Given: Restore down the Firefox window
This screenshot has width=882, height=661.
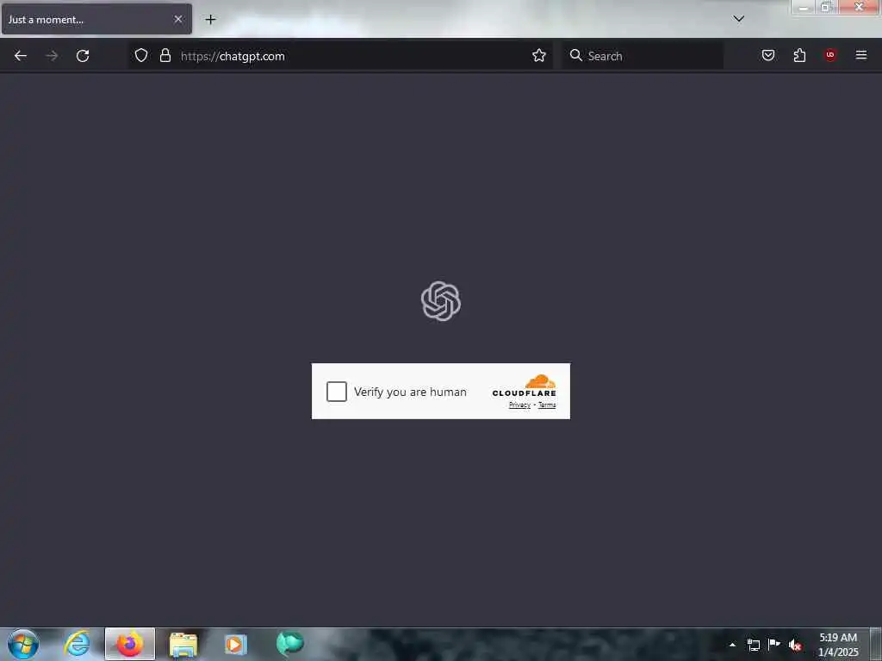Looking at the screenshot, I should tap(826, 7).
